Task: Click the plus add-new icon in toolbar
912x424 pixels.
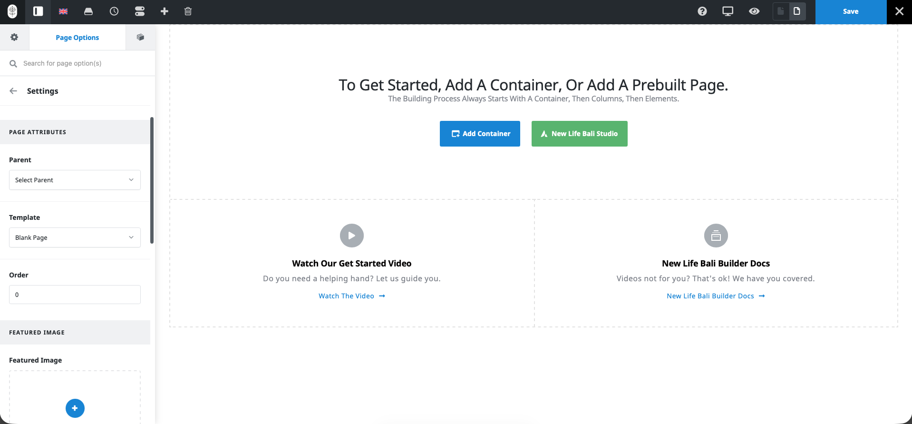Action: coord(165,11)
